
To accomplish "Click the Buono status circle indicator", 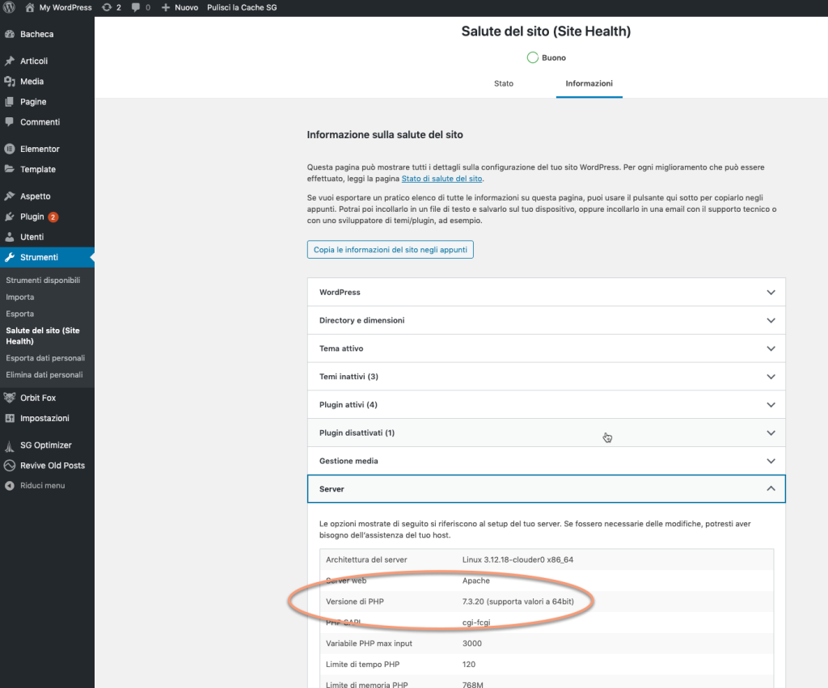I will [532, 57].
